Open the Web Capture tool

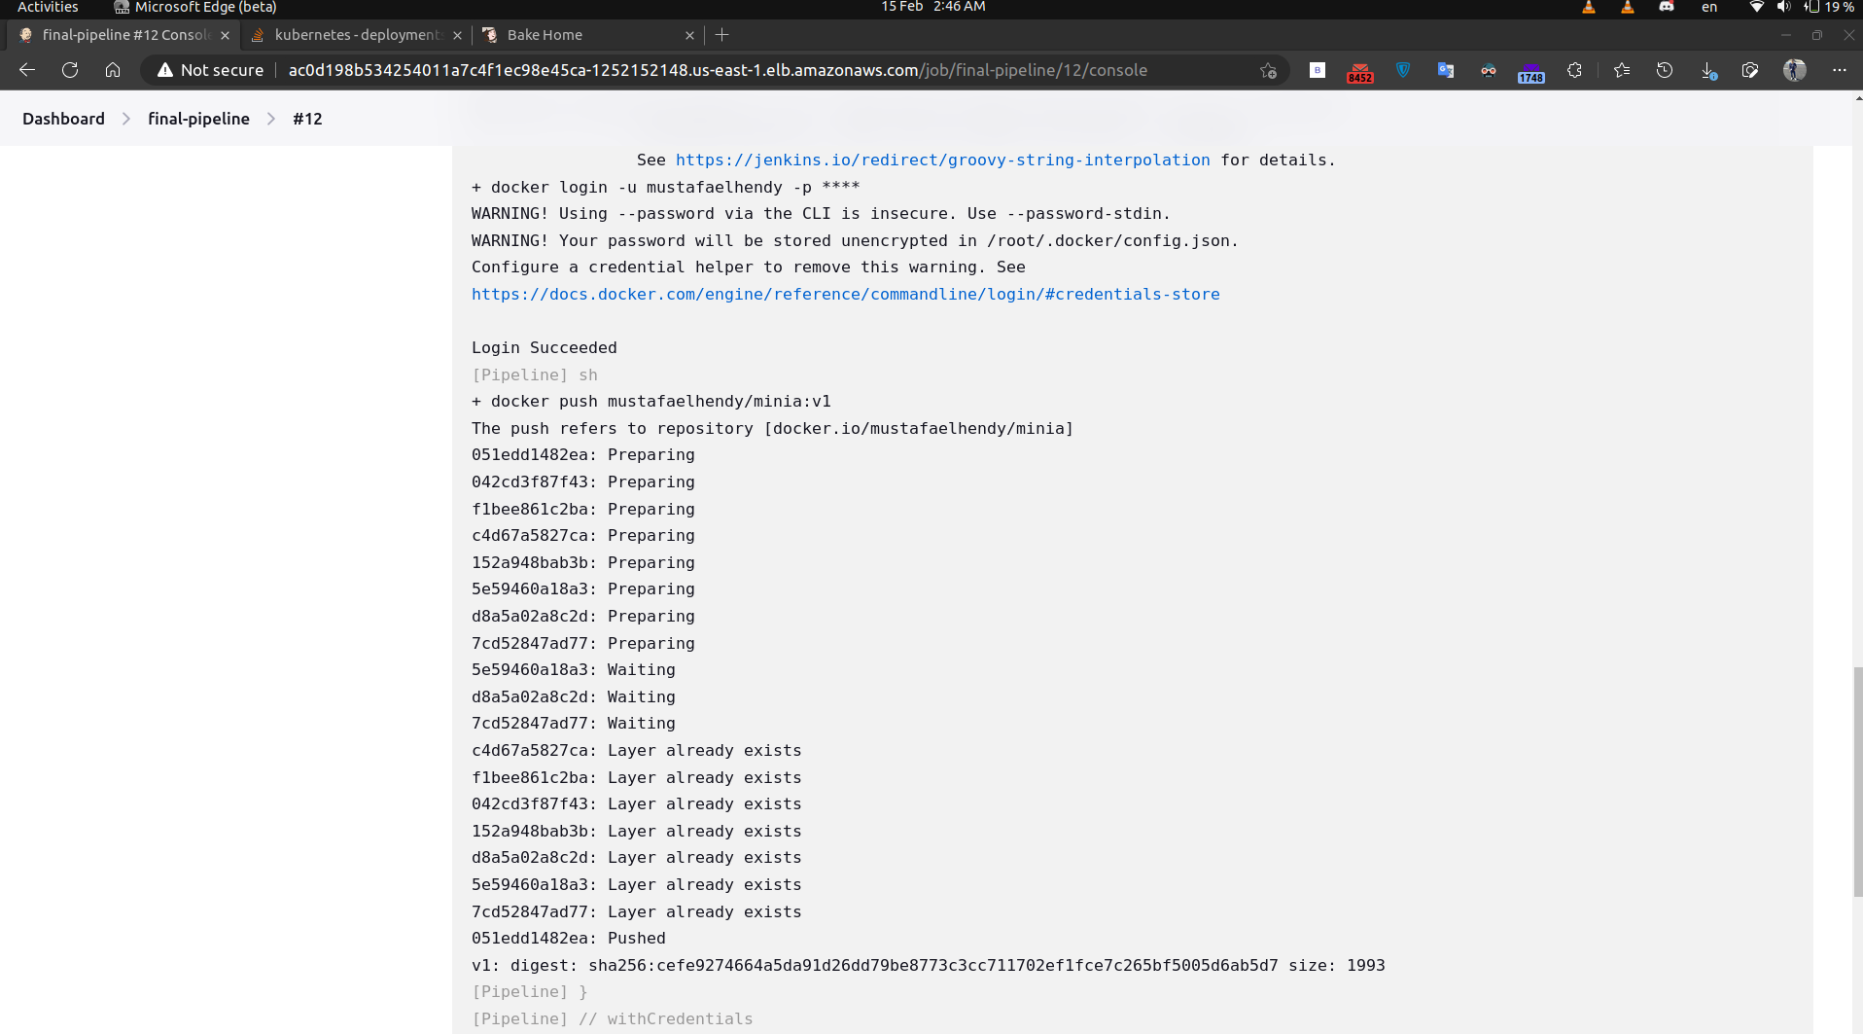pos(1750,70)
